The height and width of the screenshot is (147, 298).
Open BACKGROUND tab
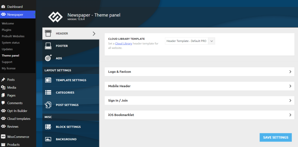coord(71,139)
